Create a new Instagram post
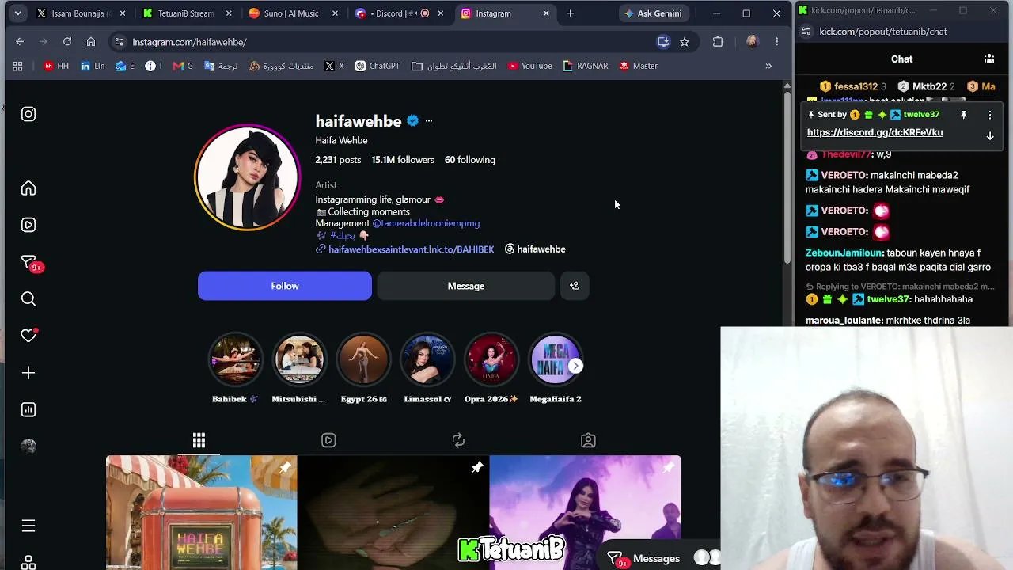1013x570 pixels. pos(28,373)
